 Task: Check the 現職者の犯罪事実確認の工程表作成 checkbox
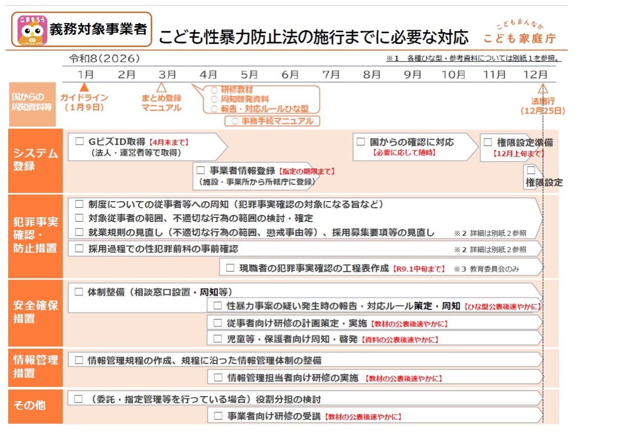(x=230, y=268)
